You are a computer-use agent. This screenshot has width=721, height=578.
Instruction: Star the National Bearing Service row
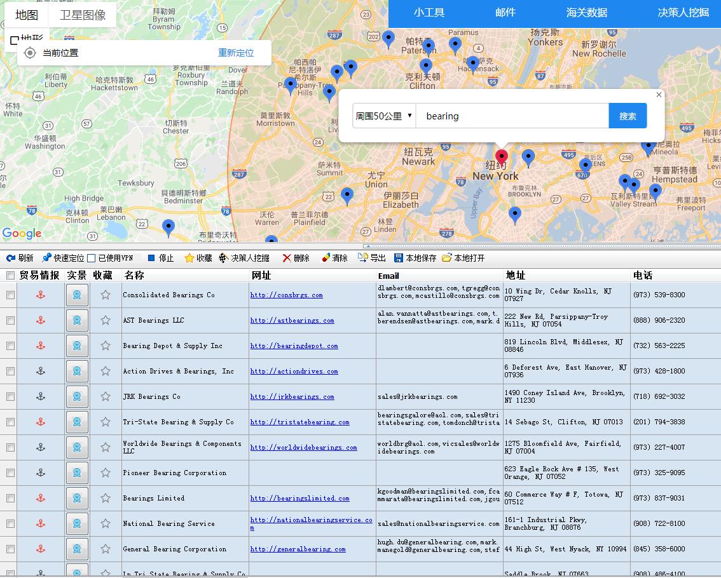[106, 523]
